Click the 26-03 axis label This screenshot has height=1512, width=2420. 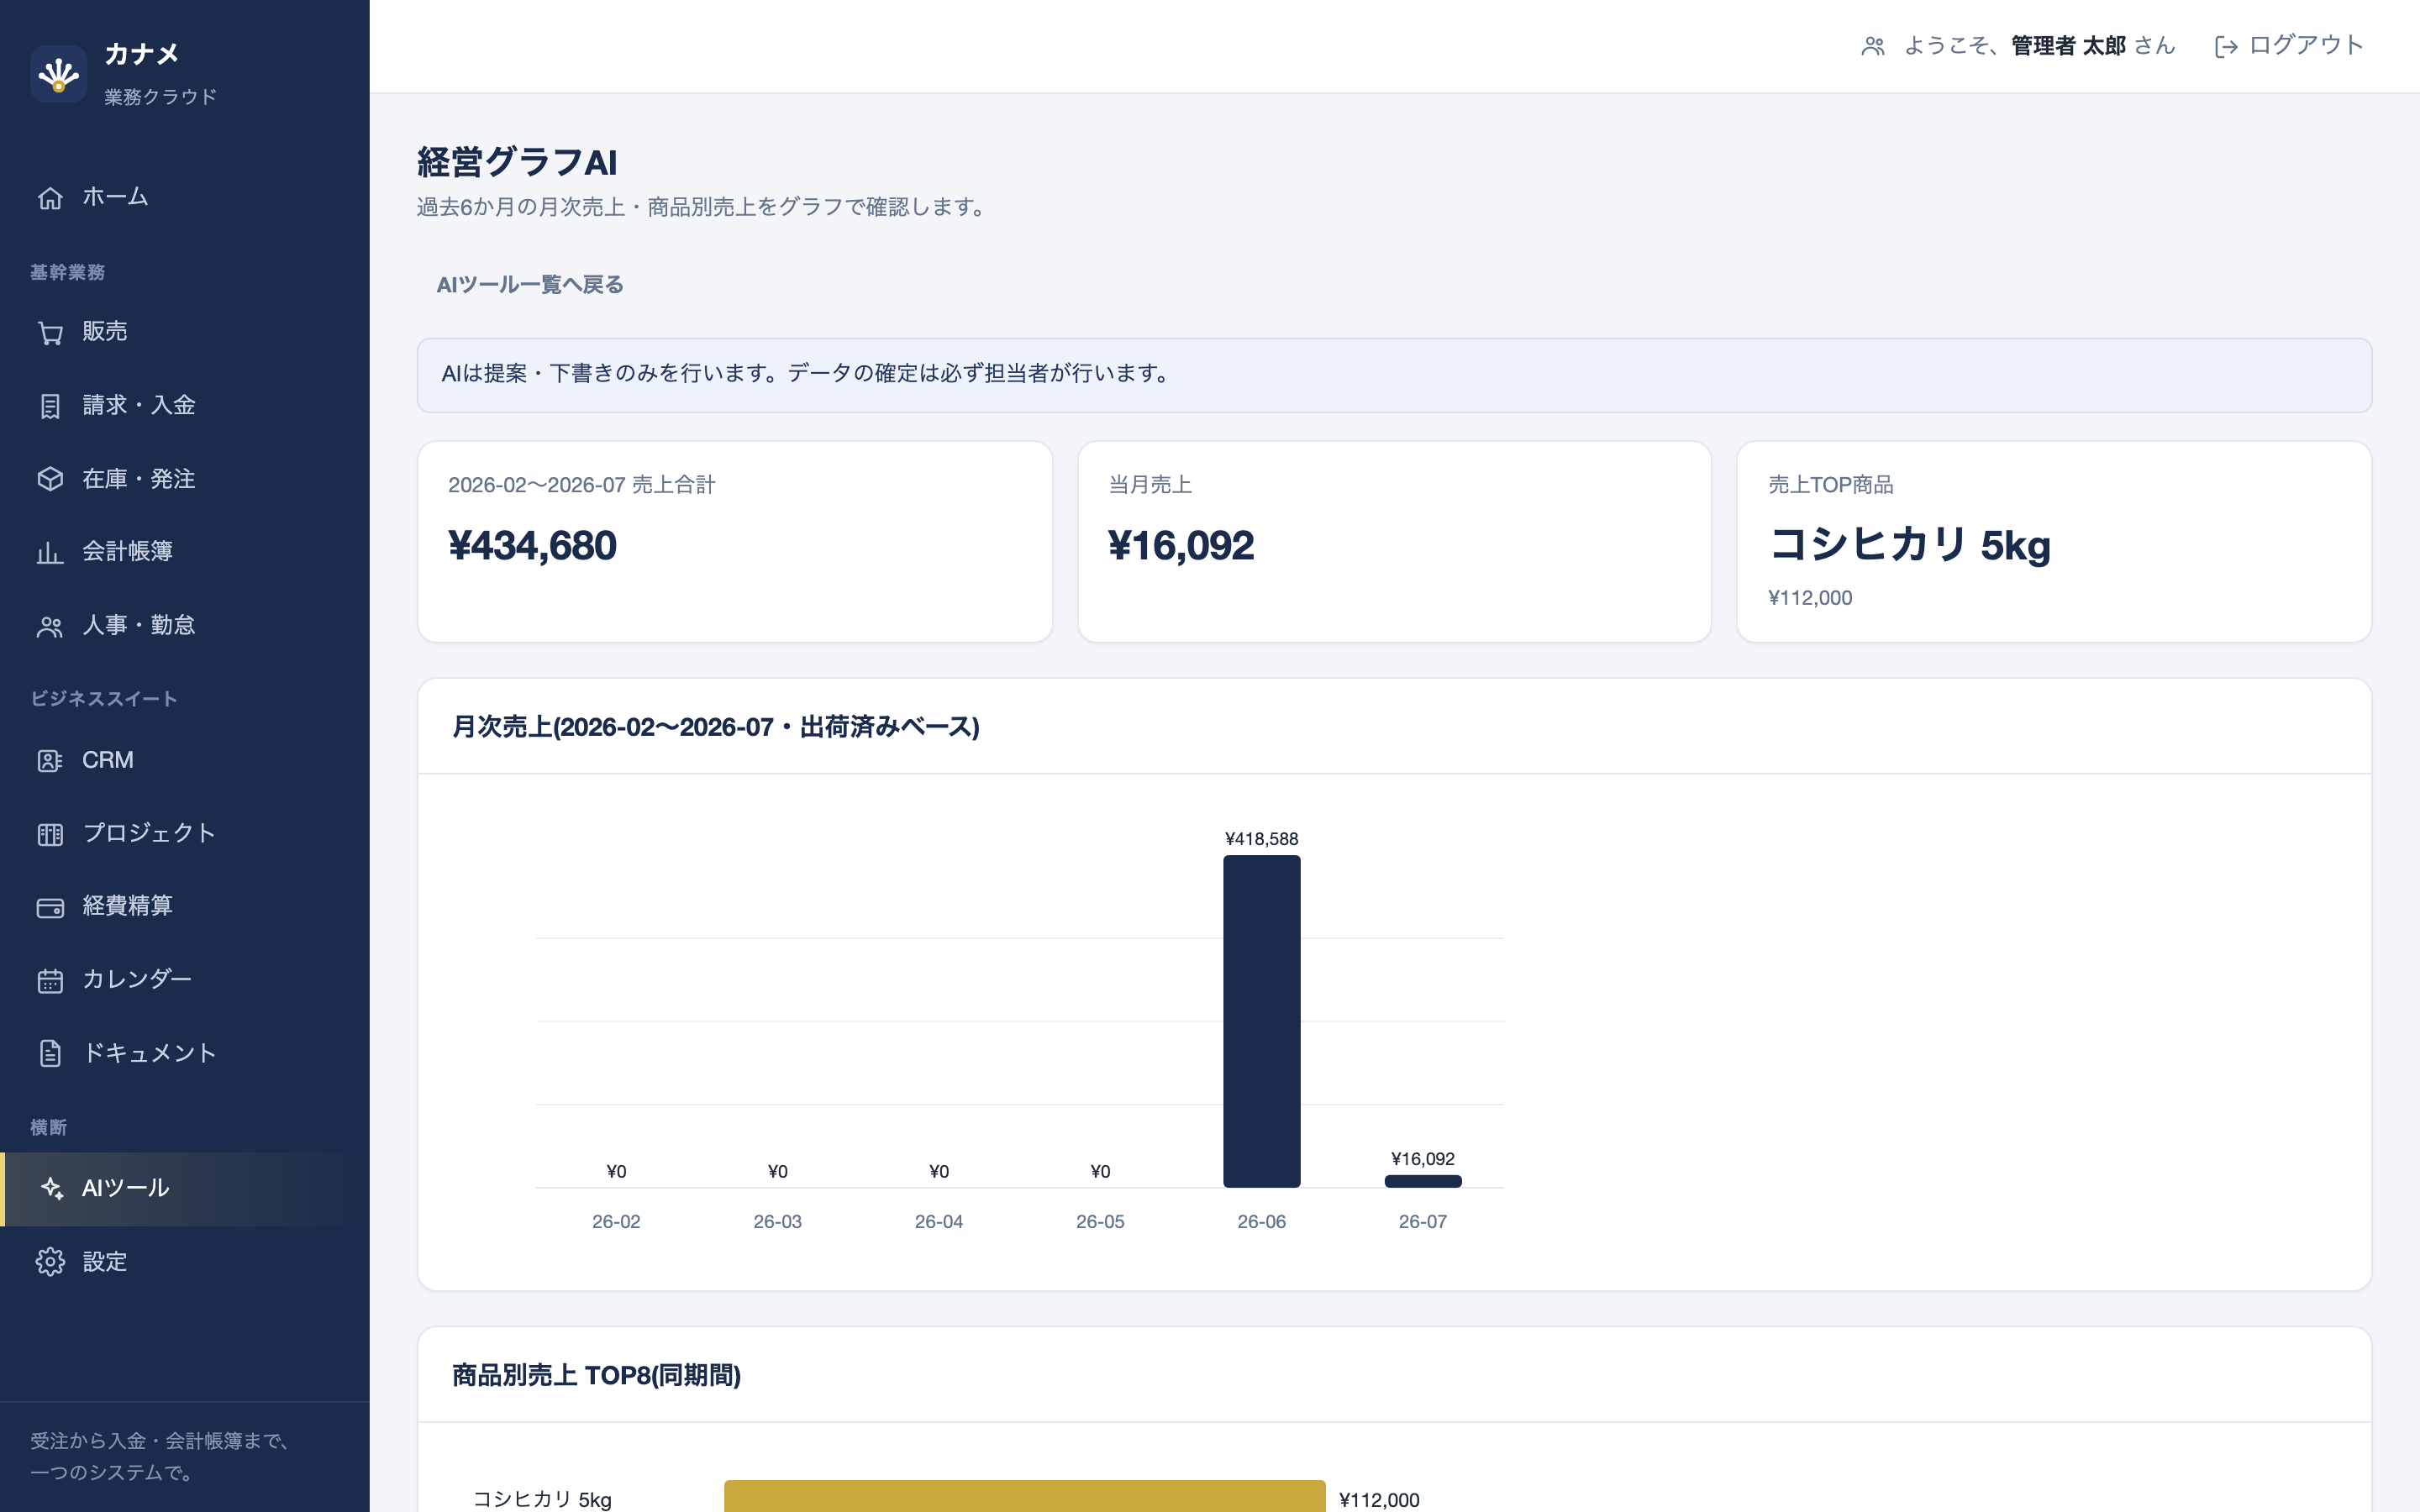point(777,1222)
